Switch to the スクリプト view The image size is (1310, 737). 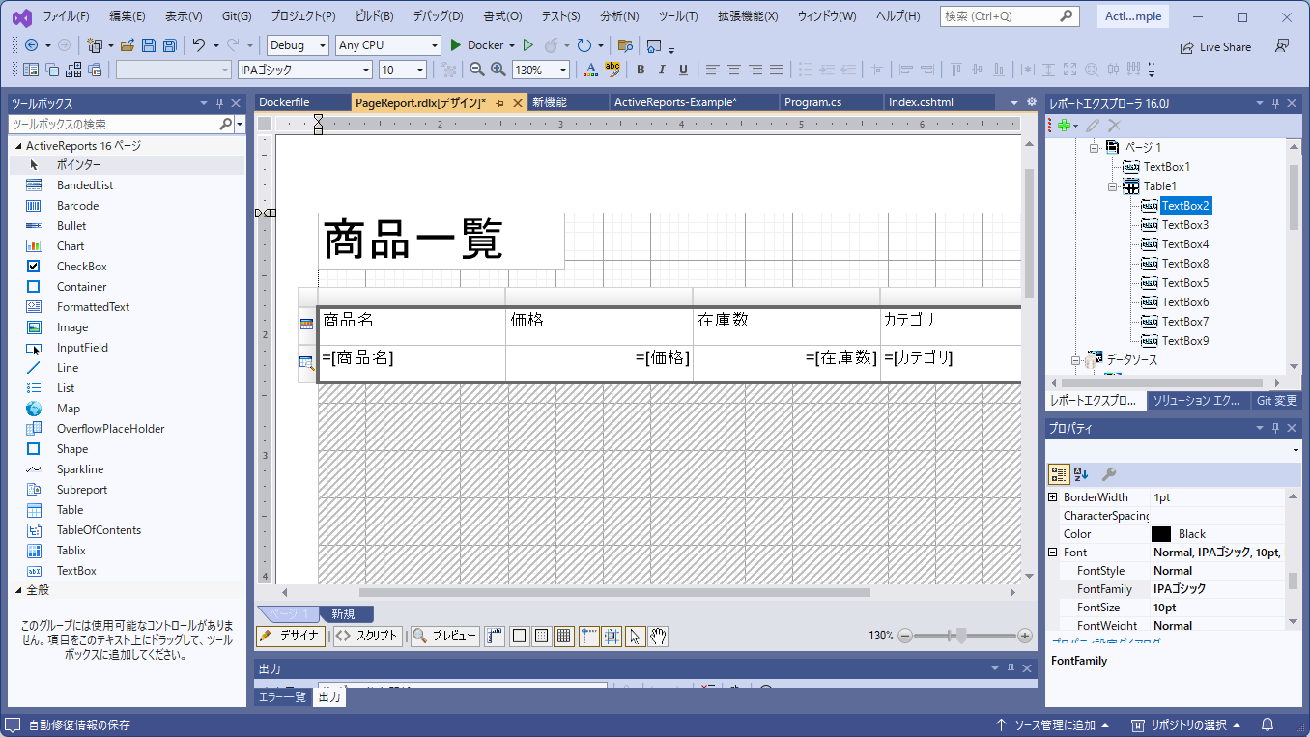tap(366, 636)
